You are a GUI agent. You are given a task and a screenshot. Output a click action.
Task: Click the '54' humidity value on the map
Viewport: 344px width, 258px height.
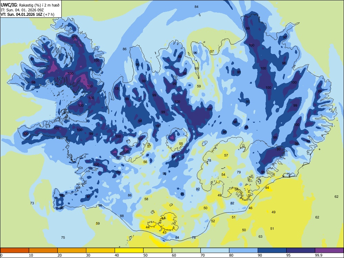223,175
